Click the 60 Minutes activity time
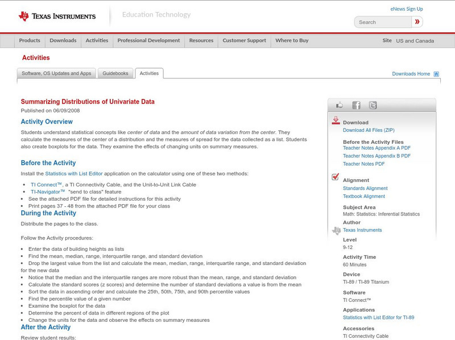 click(354, 265)
